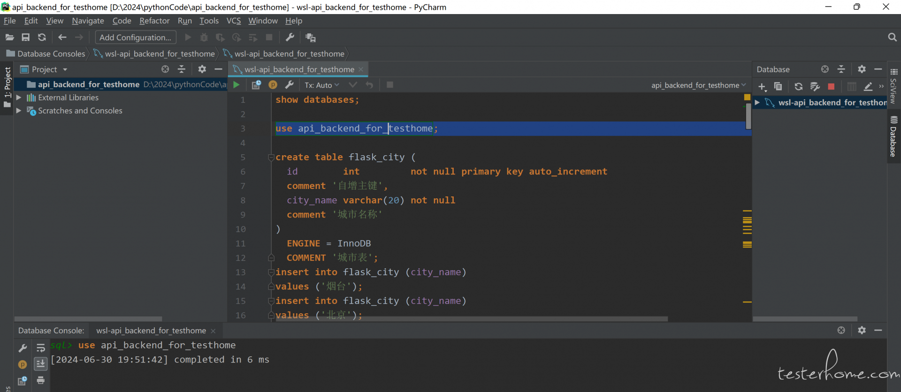Open the Navigate menu
This screenshot has width=901, height=392.
(x=88, y=21)
